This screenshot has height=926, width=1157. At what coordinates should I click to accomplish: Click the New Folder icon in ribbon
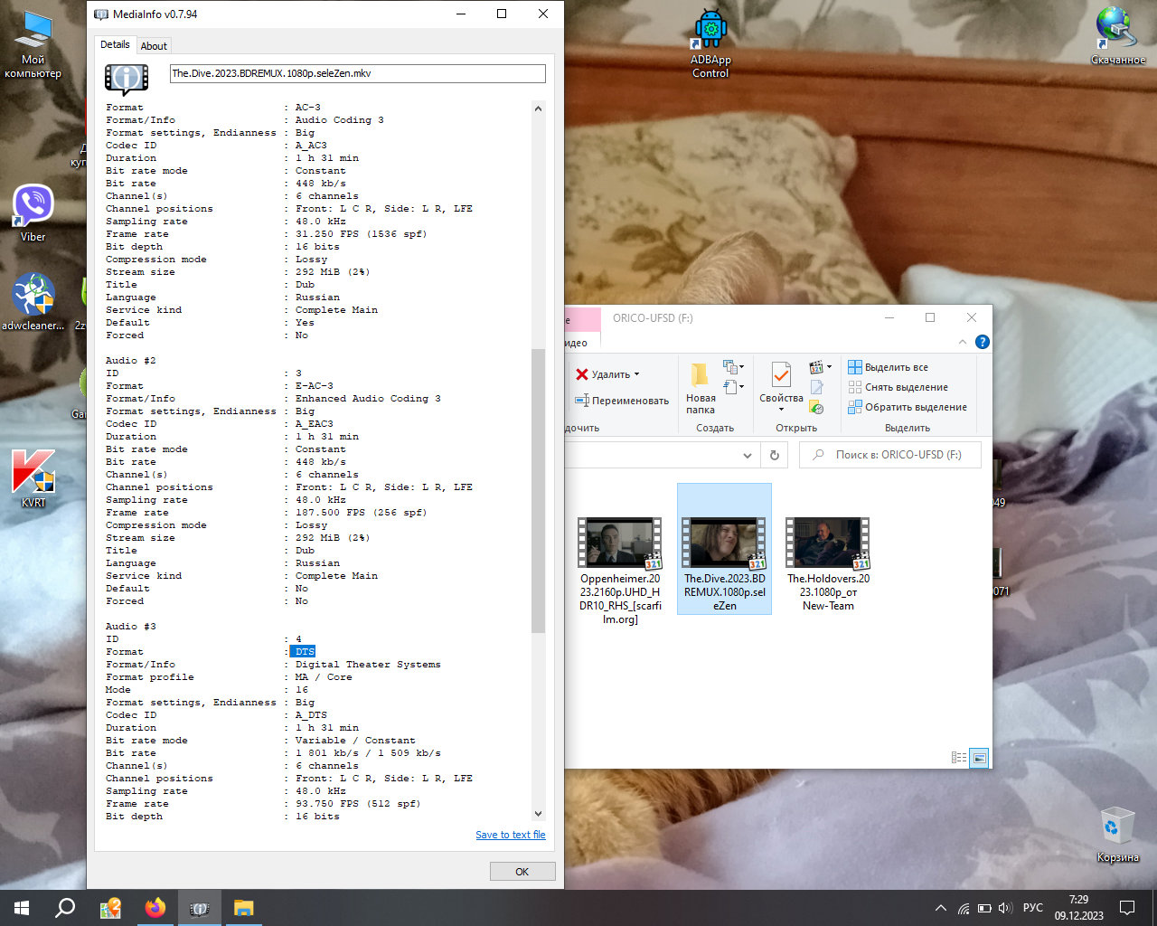(x=700, y=375)
